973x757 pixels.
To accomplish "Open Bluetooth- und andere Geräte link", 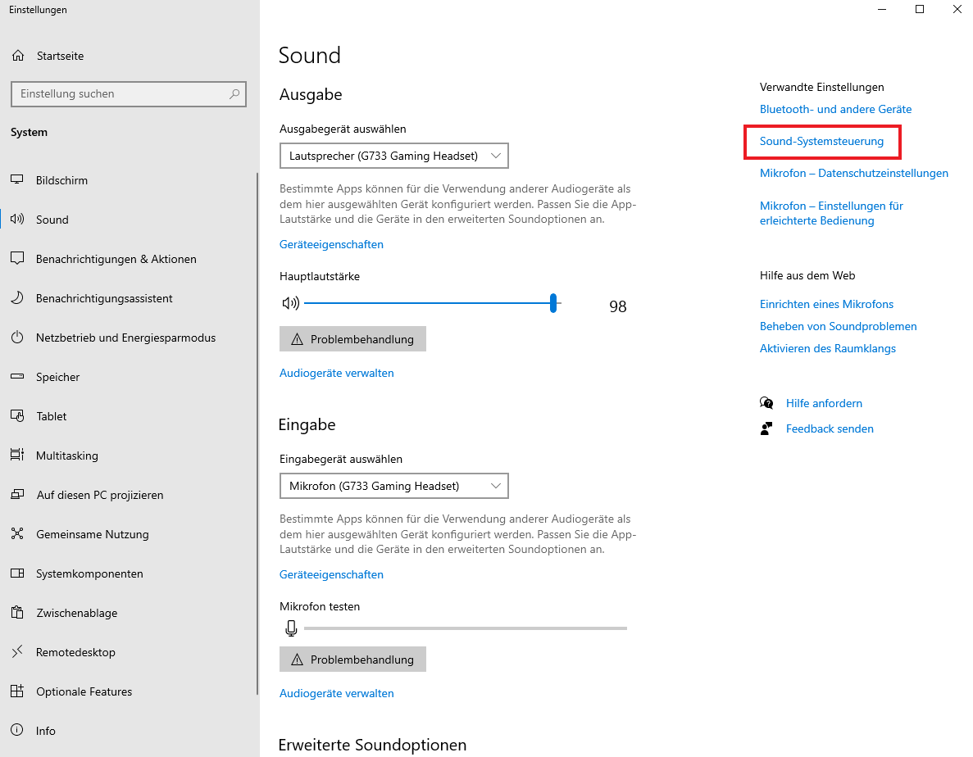I will [835, 109].
